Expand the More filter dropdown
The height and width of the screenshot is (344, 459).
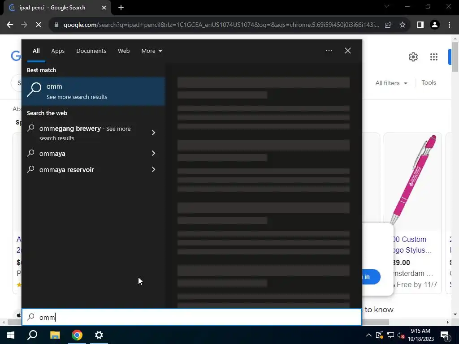pyautogui.click(x=152, y=51)
